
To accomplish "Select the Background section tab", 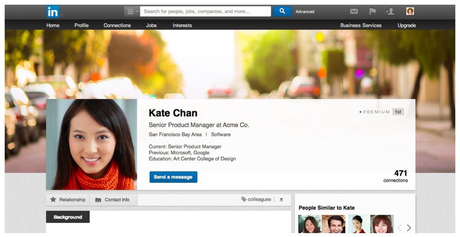I will tap(68, 217).
